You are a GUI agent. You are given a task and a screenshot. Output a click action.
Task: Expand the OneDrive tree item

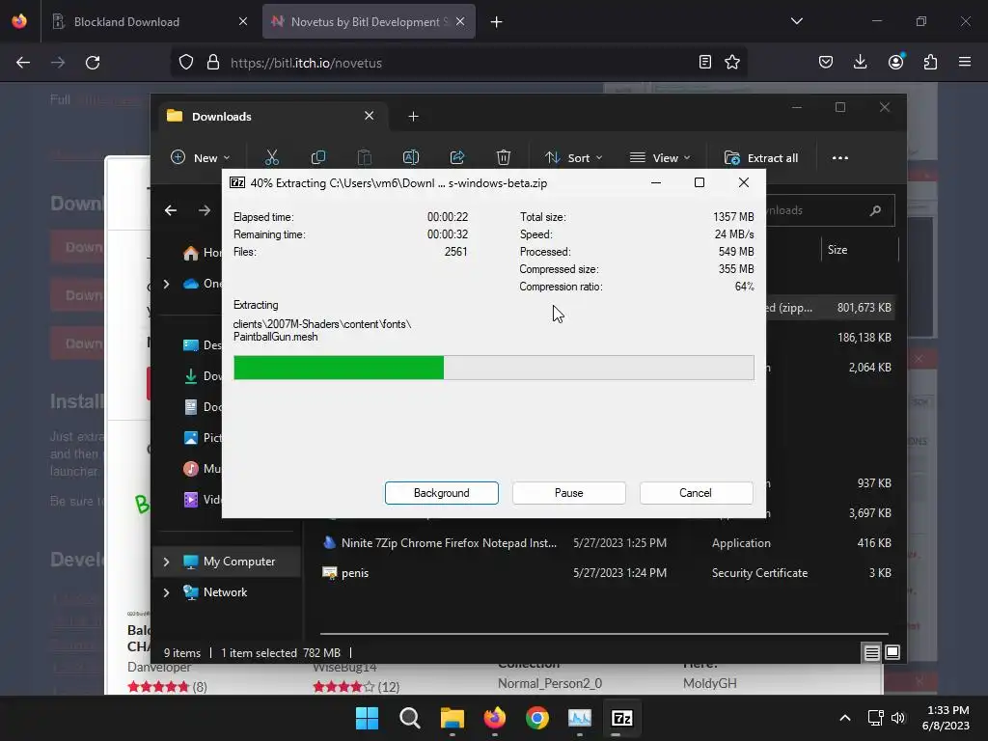(166, 285)
